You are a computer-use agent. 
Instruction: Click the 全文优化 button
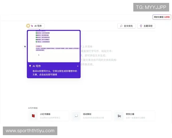click(126, 26)
